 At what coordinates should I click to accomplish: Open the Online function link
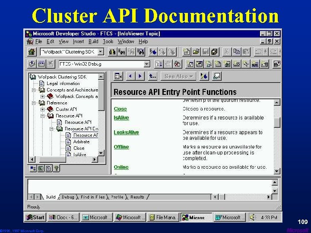121,167
